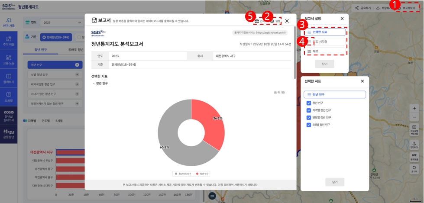Select 지도 시각화 in 보고서 설정
This screenshot has width=424, height=203.
(325, 42)
